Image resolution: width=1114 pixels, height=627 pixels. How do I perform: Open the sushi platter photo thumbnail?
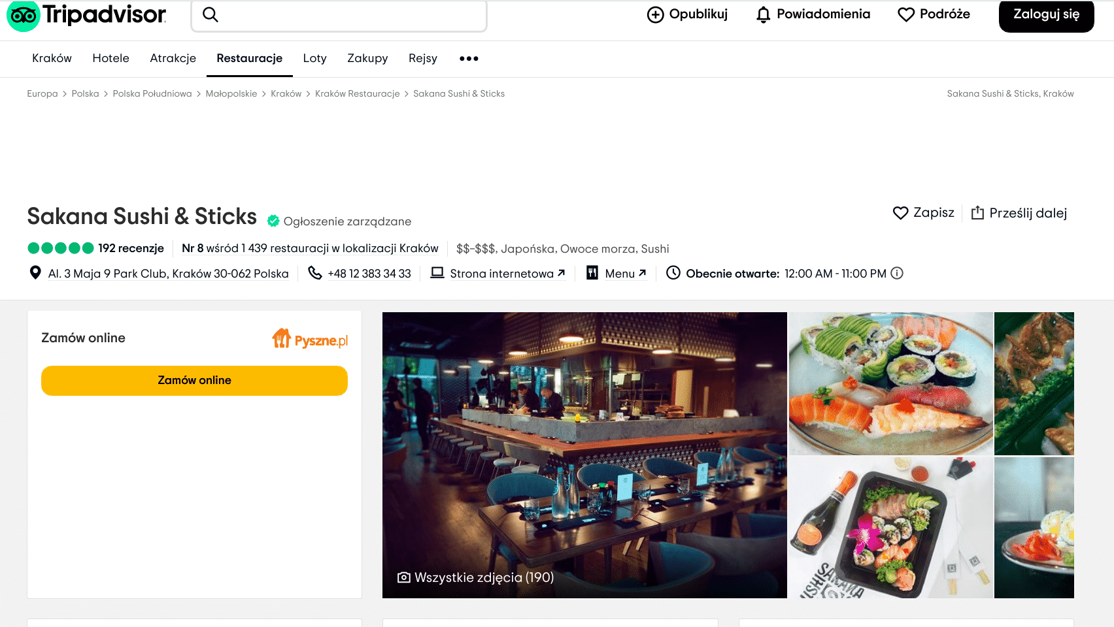click(x=890, y=383)
